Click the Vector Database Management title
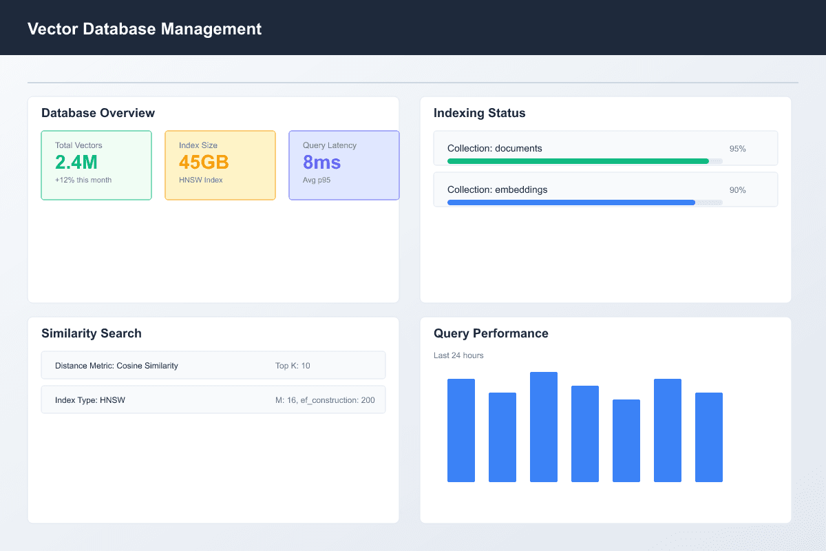Viewport: 826px width, 551px height. (145, 29)
